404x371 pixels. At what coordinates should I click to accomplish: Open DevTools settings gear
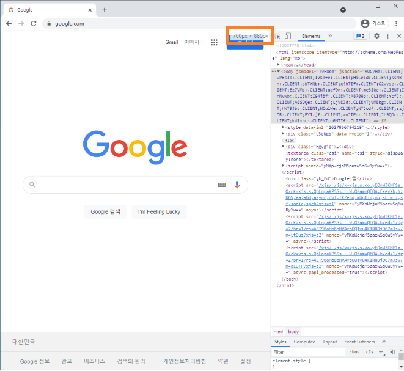tap(376, 36)
